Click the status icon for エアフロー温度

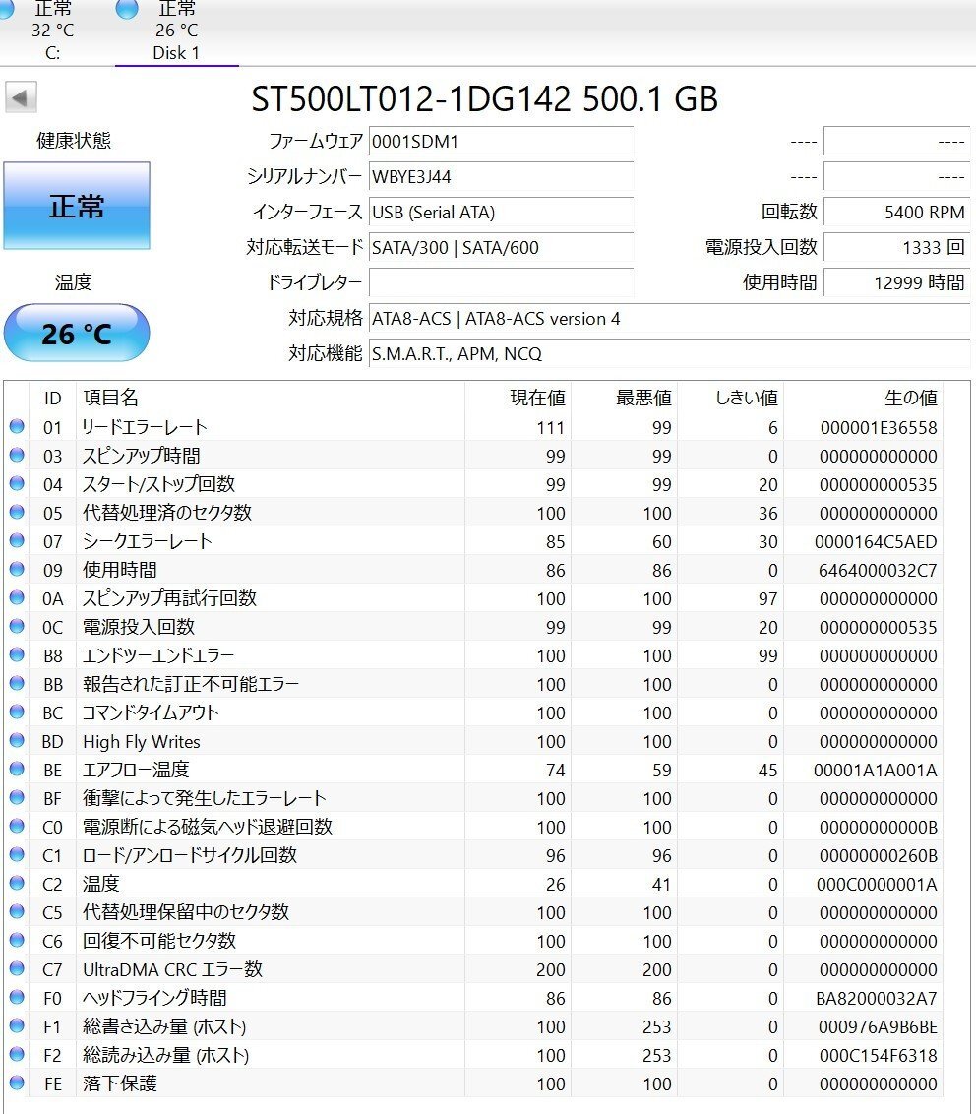16,770
